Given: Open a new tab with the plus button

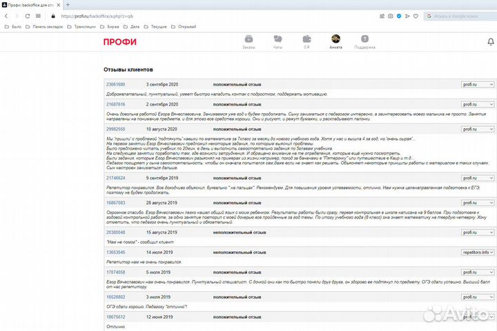Looking at the screenshot, I should tap(68, 5).
